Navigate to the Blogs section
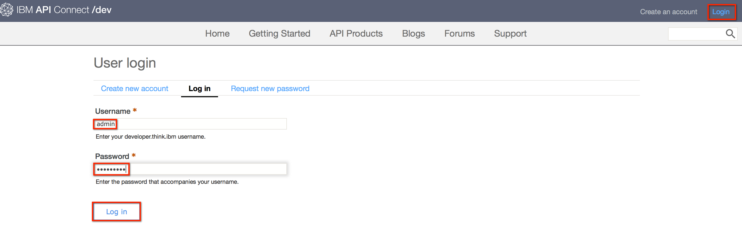 click(x=413, y=34)
